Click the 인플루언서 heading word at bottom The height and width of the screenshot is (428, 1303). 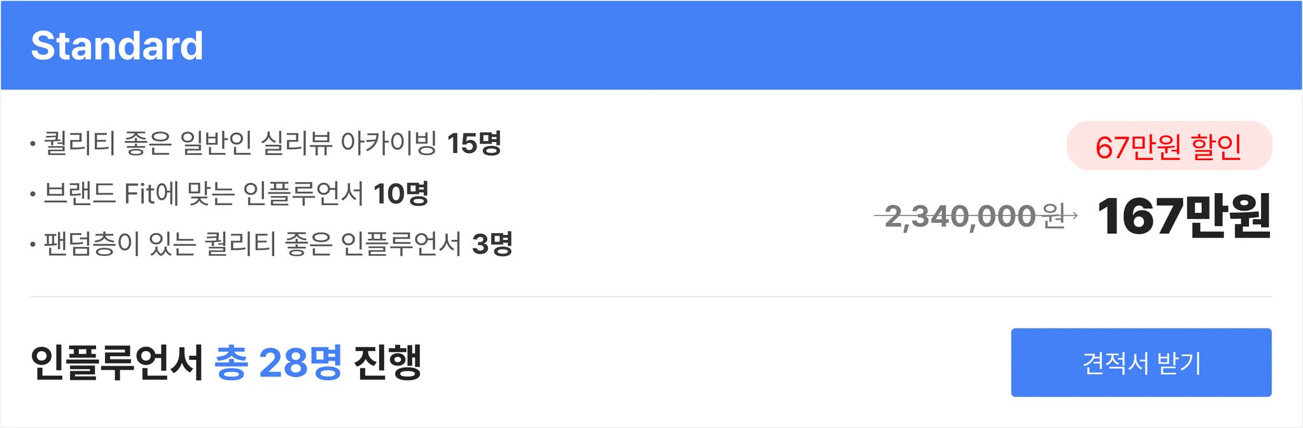point(117,363)
